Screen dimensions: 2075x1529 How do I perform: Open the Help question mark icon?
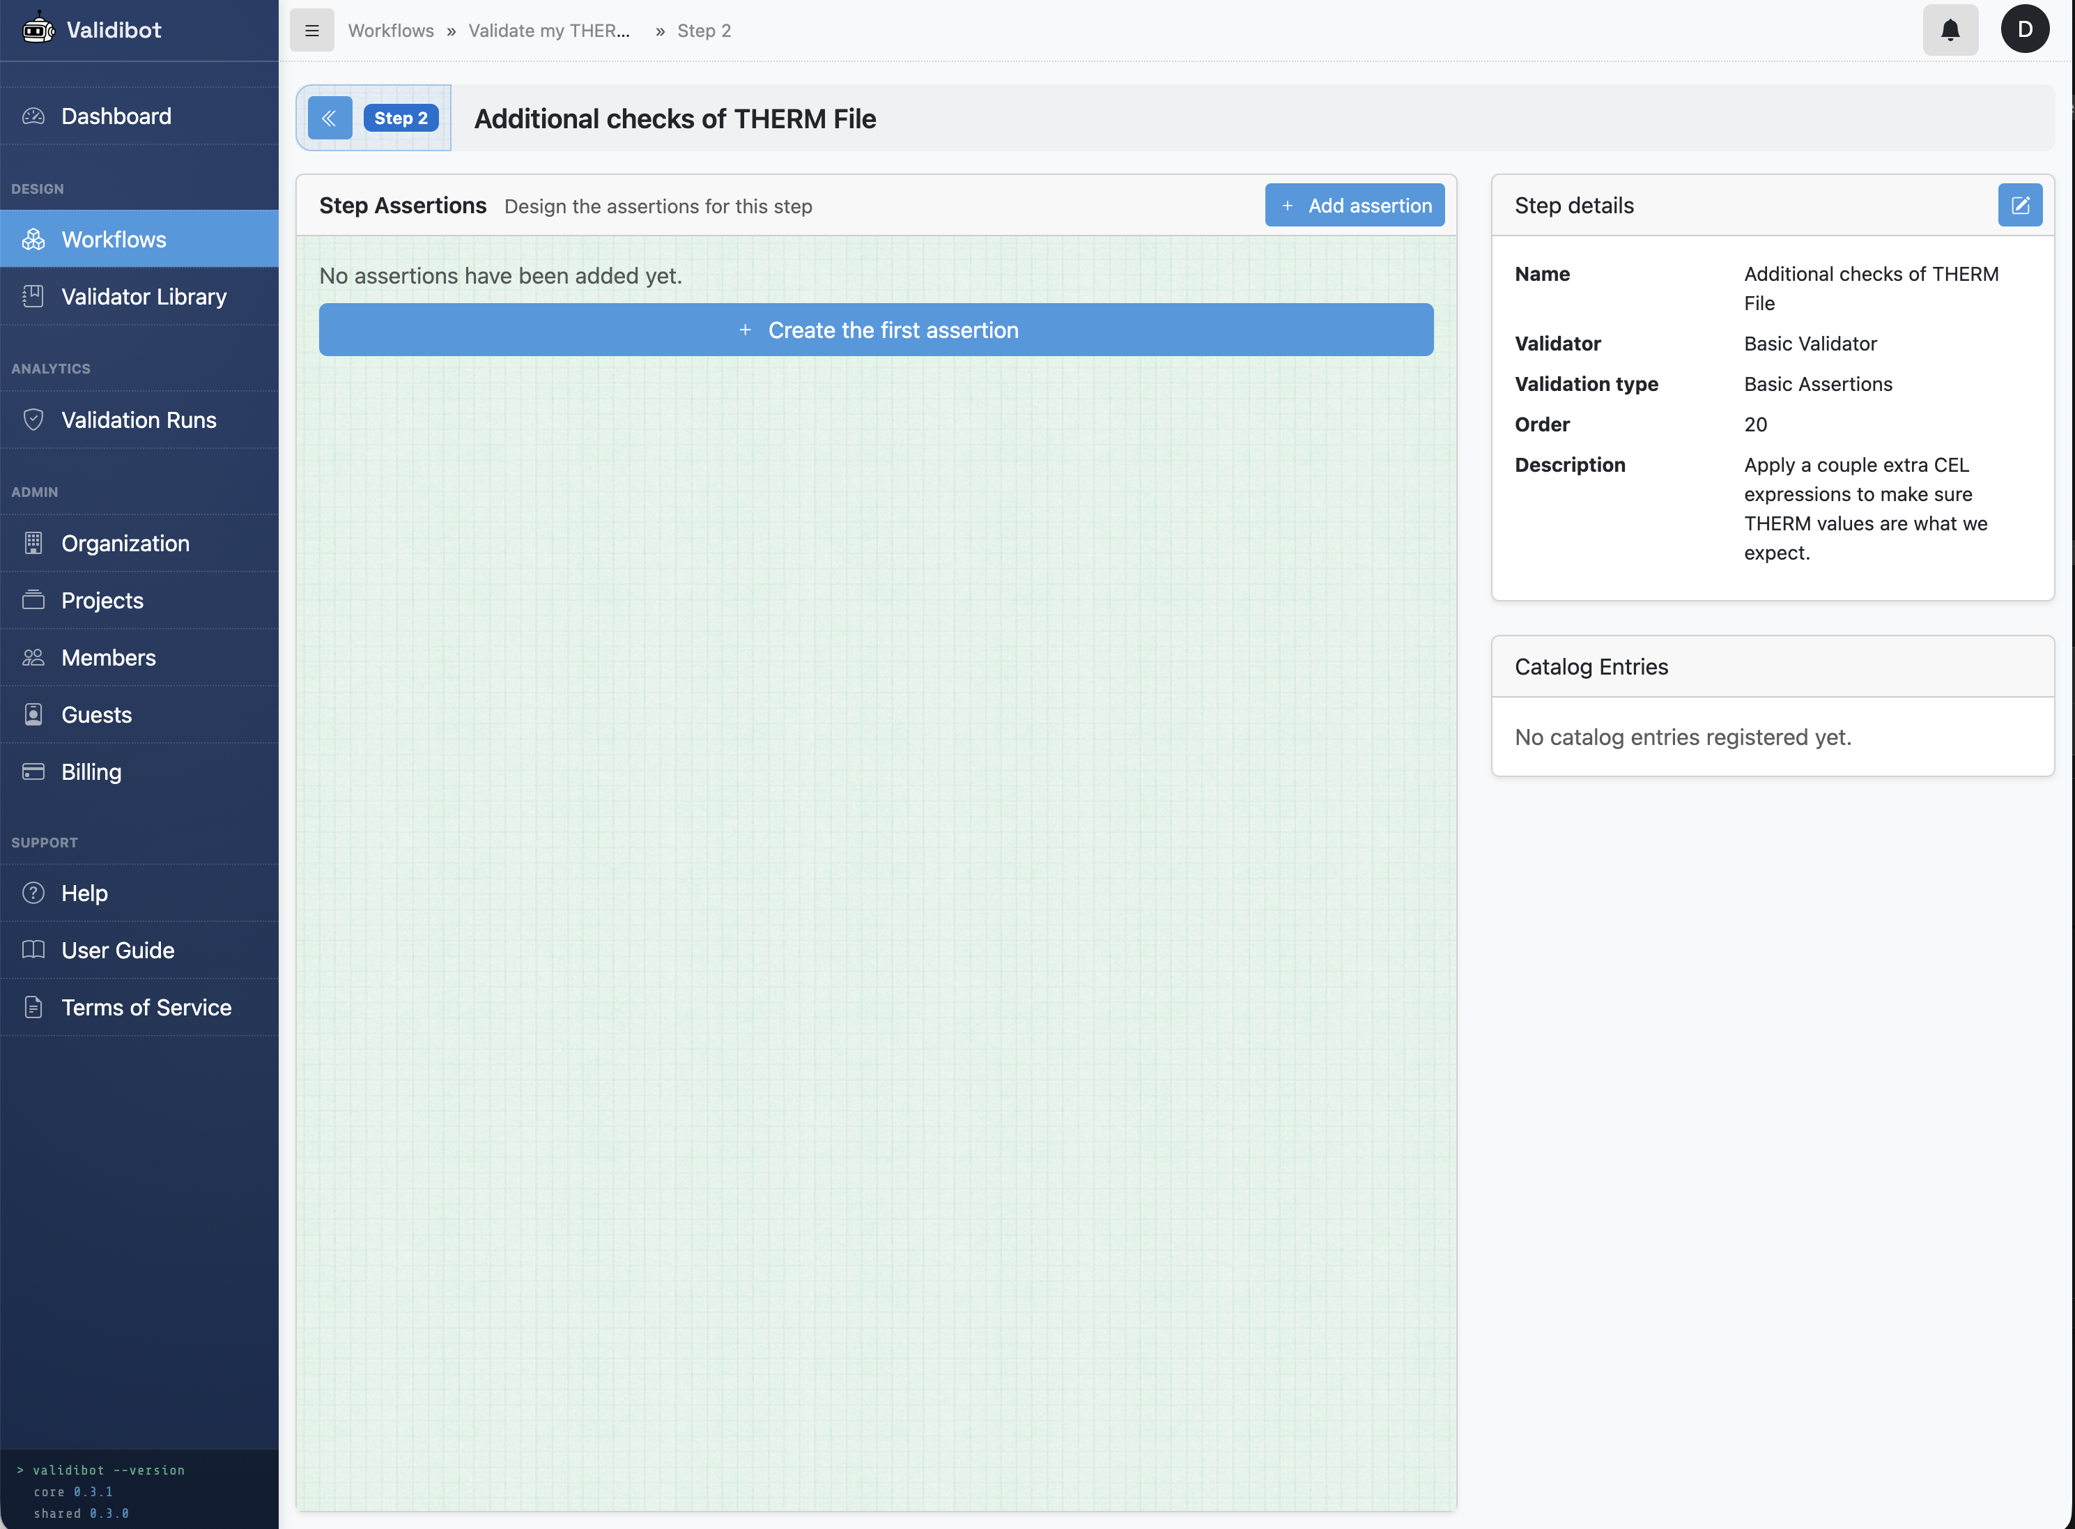point(33,892)
